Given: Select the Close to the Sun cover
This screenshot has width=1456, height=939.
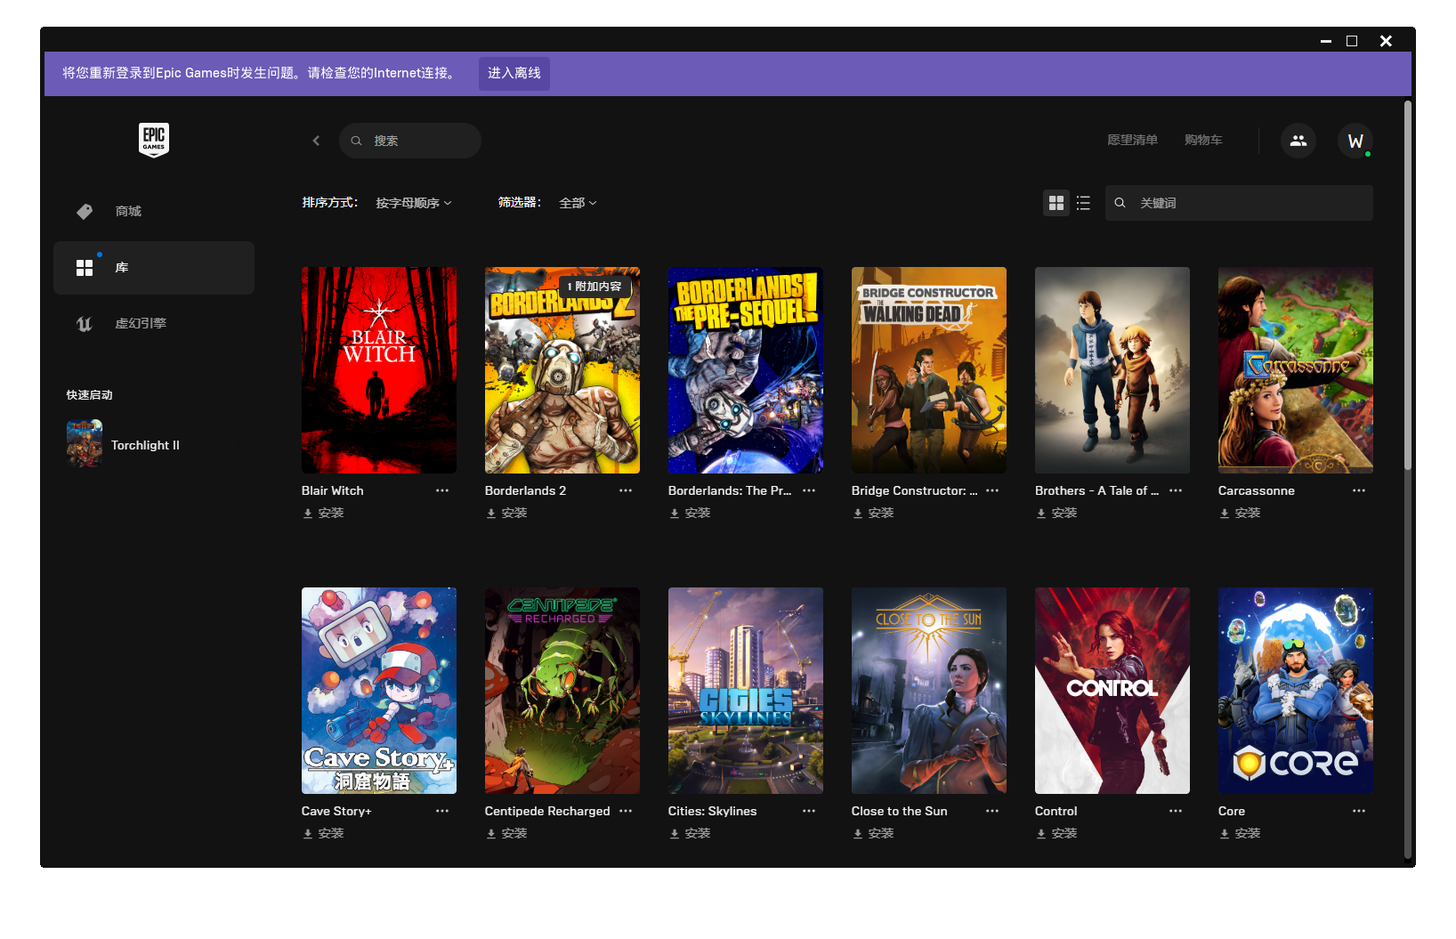Looking at the screenshot, I should coord(929,691).
